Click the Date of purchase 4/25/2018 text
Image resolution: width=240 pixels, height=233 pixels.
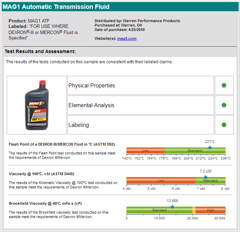[119, 30]
